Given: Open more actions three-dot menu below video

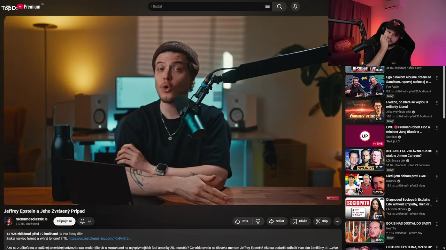Looking at the screenshot, I should click(337, 221).
